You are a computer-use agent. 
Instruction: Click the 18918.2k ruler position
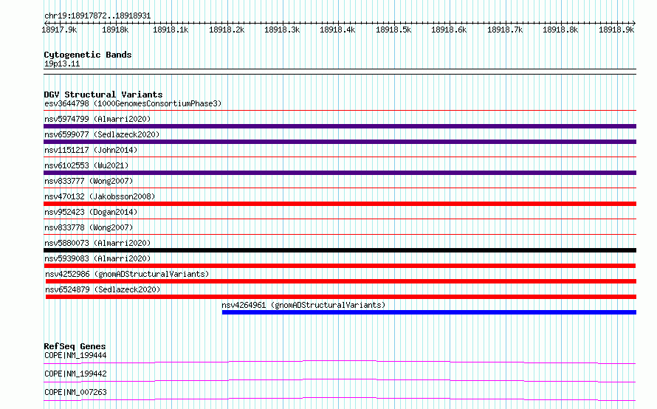coord(227,30)
